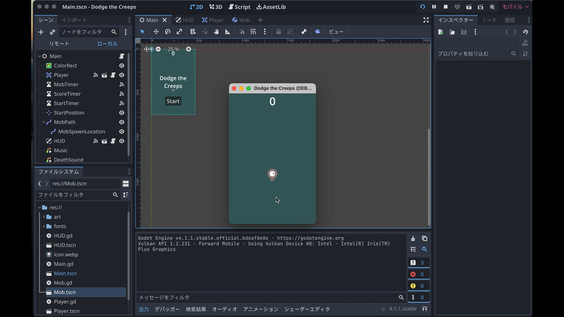564x317 pixels.
Task: Select the Move mode tool in toolbar
Action: 156,32
